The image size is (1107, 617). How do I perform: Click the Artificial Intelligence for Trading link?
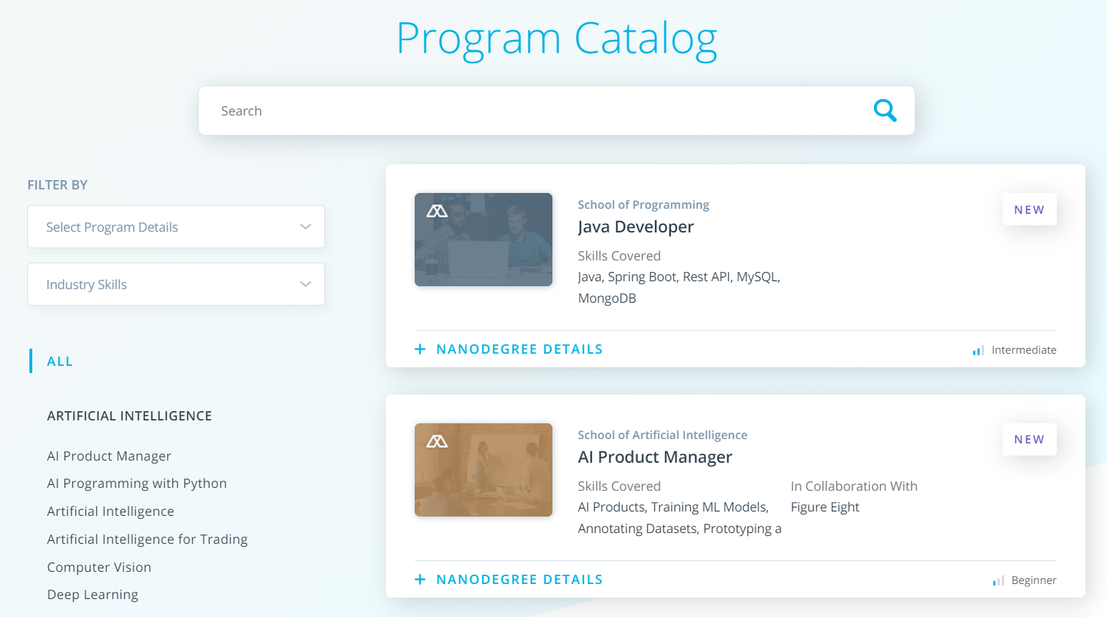pos(147,539)
